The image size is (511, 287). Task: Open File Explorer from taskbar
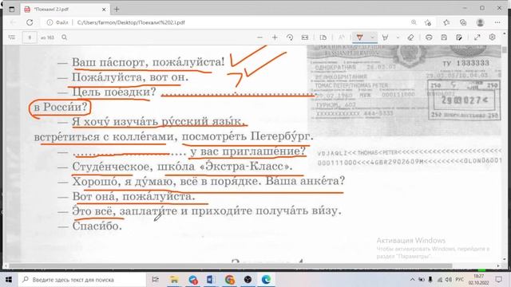point(174,280)
